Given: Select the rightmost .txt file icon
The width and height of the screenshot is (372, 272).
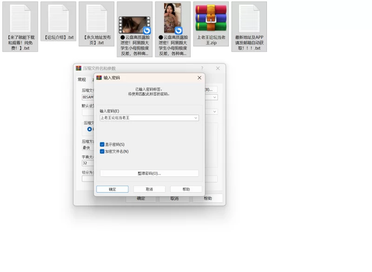Looking at the screenshot, I should [249, 19].
